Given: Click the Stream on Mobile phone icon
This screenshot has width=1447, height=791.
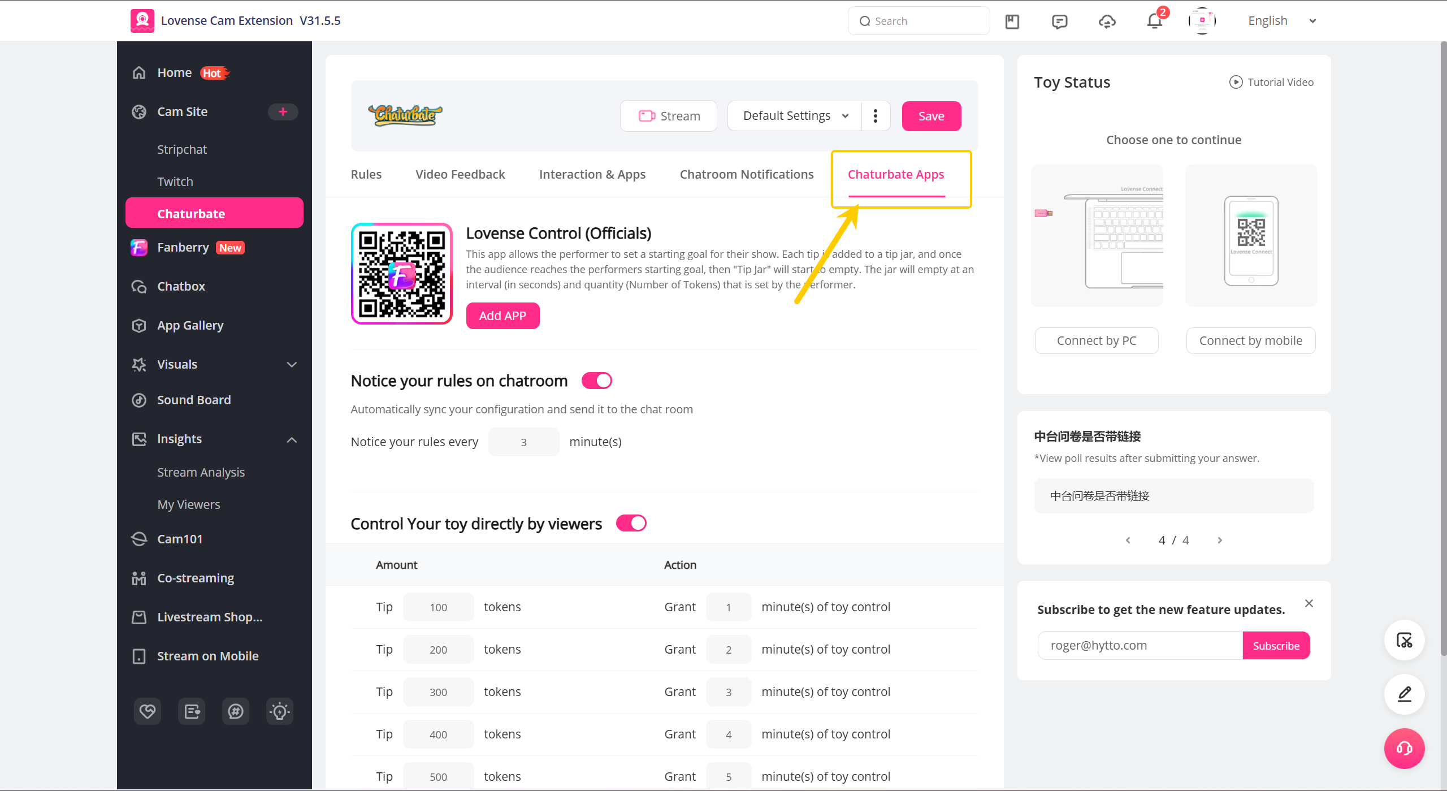Looking at the screenshot, I should 139,656.
